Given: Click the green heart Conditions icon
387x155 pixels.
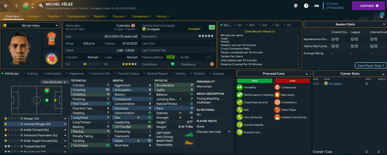Looking at the screenshot, I should (x=173, y=64).
